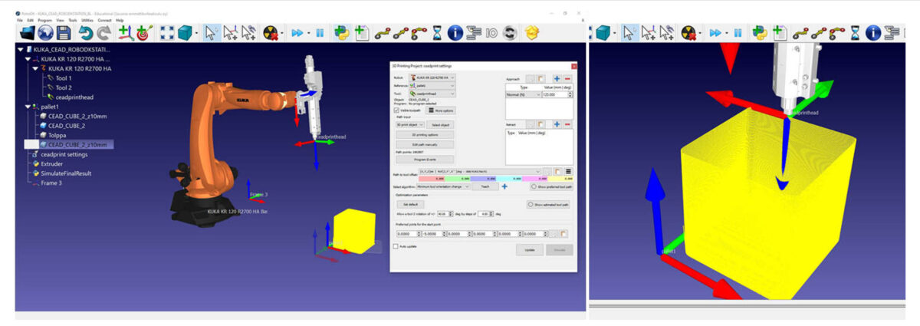The image size is (920, 326).
Task: Enable the Auto update checkbox
Action: click(x=396, y=246)
